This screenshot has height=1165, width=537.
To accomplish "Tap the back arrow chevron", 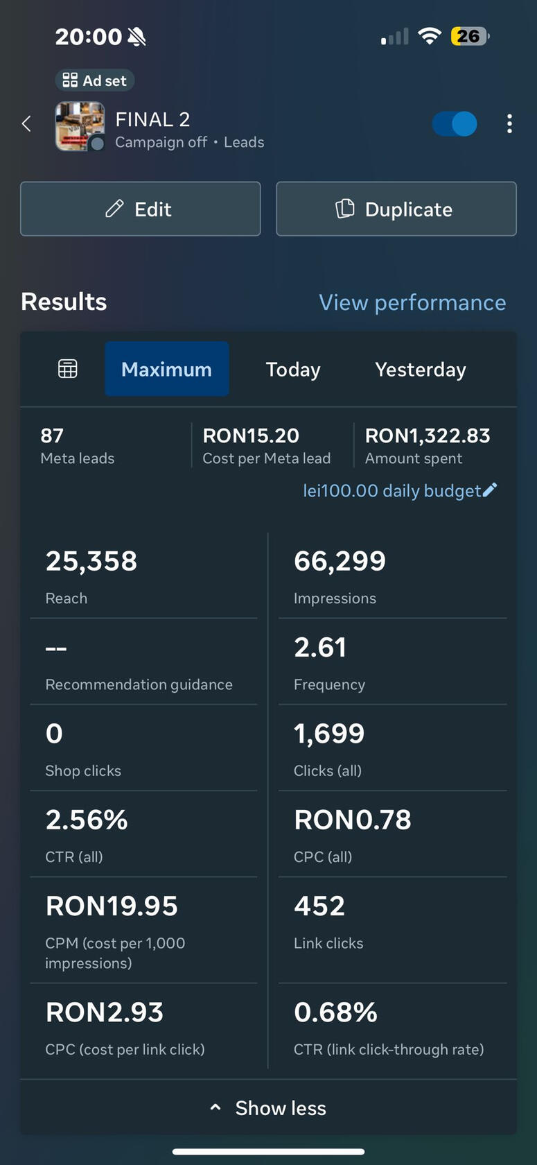I will 26,124.
